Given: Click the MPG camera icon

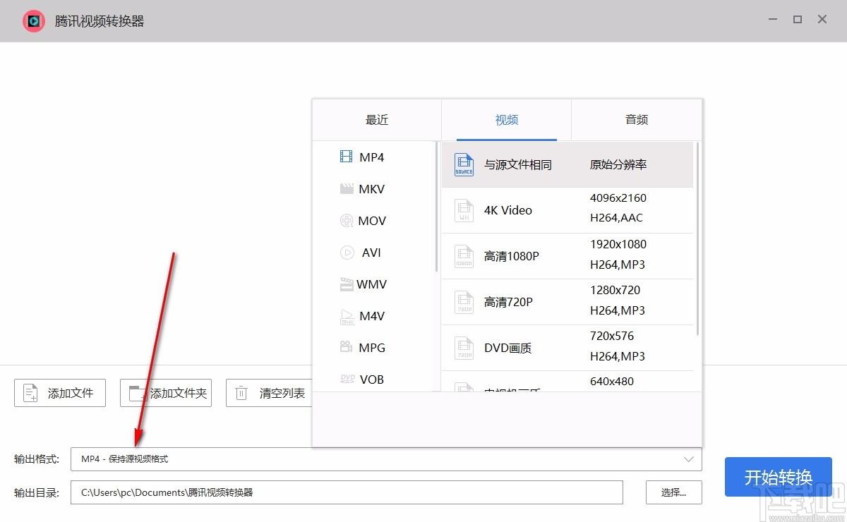Looking at the screenshot, I should [347, 347].
